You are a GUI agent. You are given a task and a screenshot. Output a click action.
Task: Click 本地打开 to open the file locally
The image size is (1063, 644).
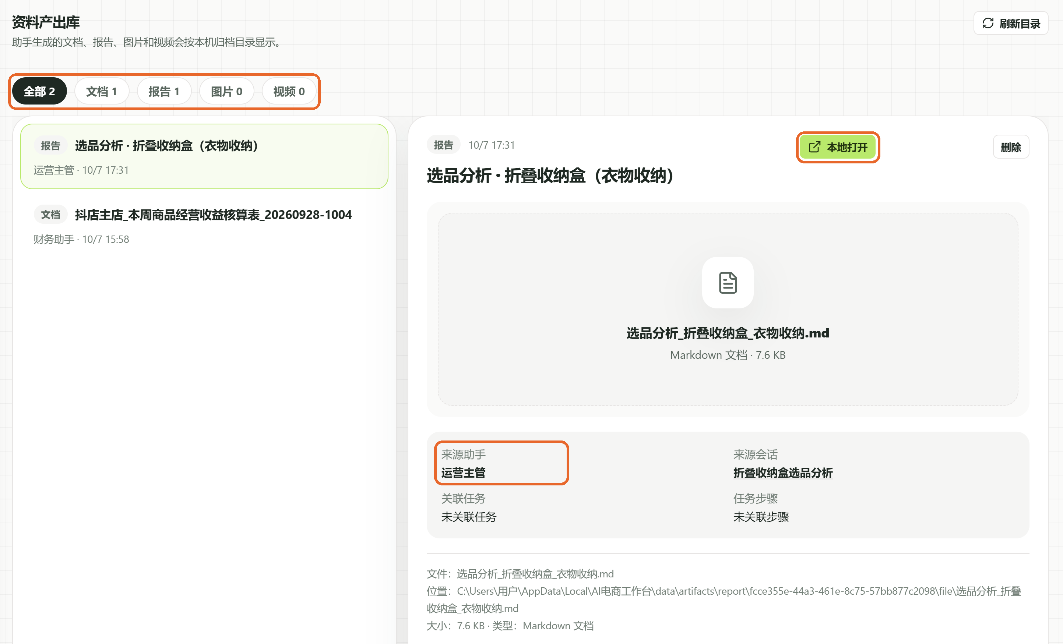[837, 147]
